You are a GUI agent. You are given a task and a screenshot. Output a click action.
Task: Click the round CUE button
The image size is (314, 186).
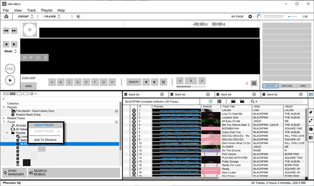point(10,69)
